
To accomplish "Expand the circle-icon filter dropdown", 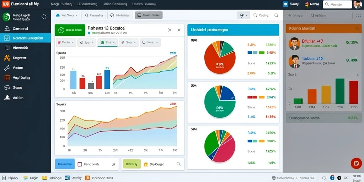I will pyautogui.click(x=150, y=43).
